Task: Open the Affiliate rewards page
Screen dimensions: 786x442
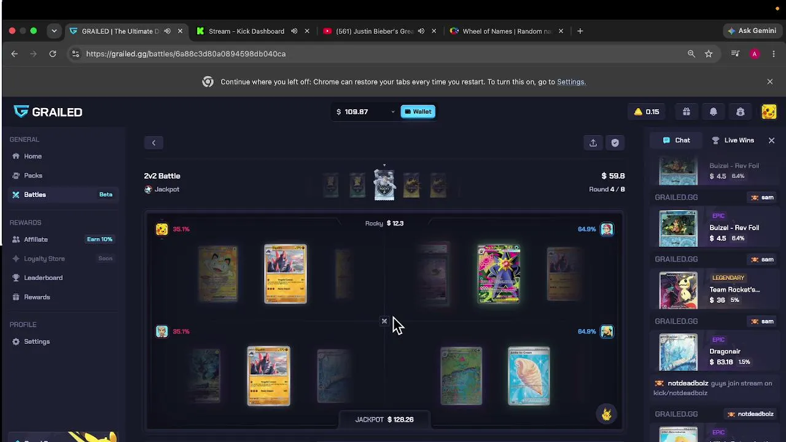Action: [x=36, y=239]
